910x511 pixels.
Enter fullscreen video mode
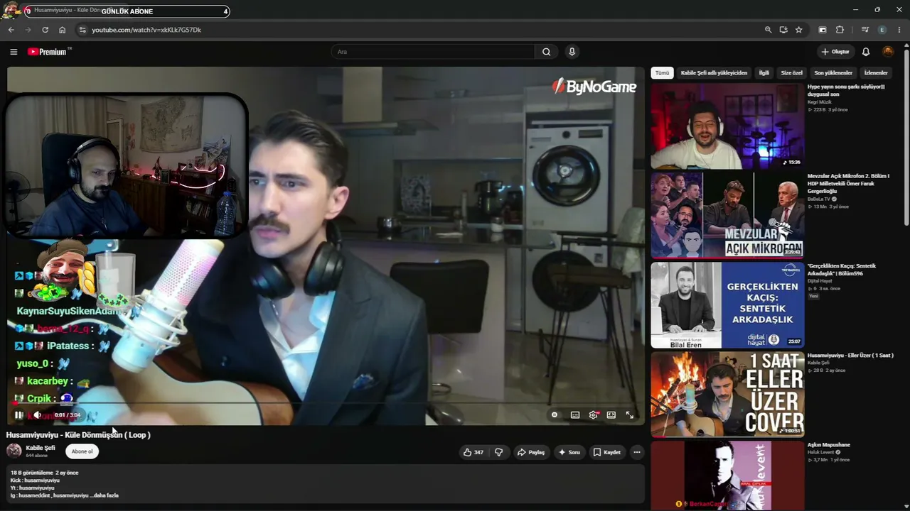point(629,415)
